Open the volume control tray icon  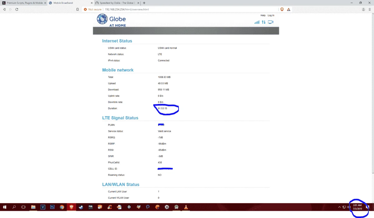(x=348, y=207)
